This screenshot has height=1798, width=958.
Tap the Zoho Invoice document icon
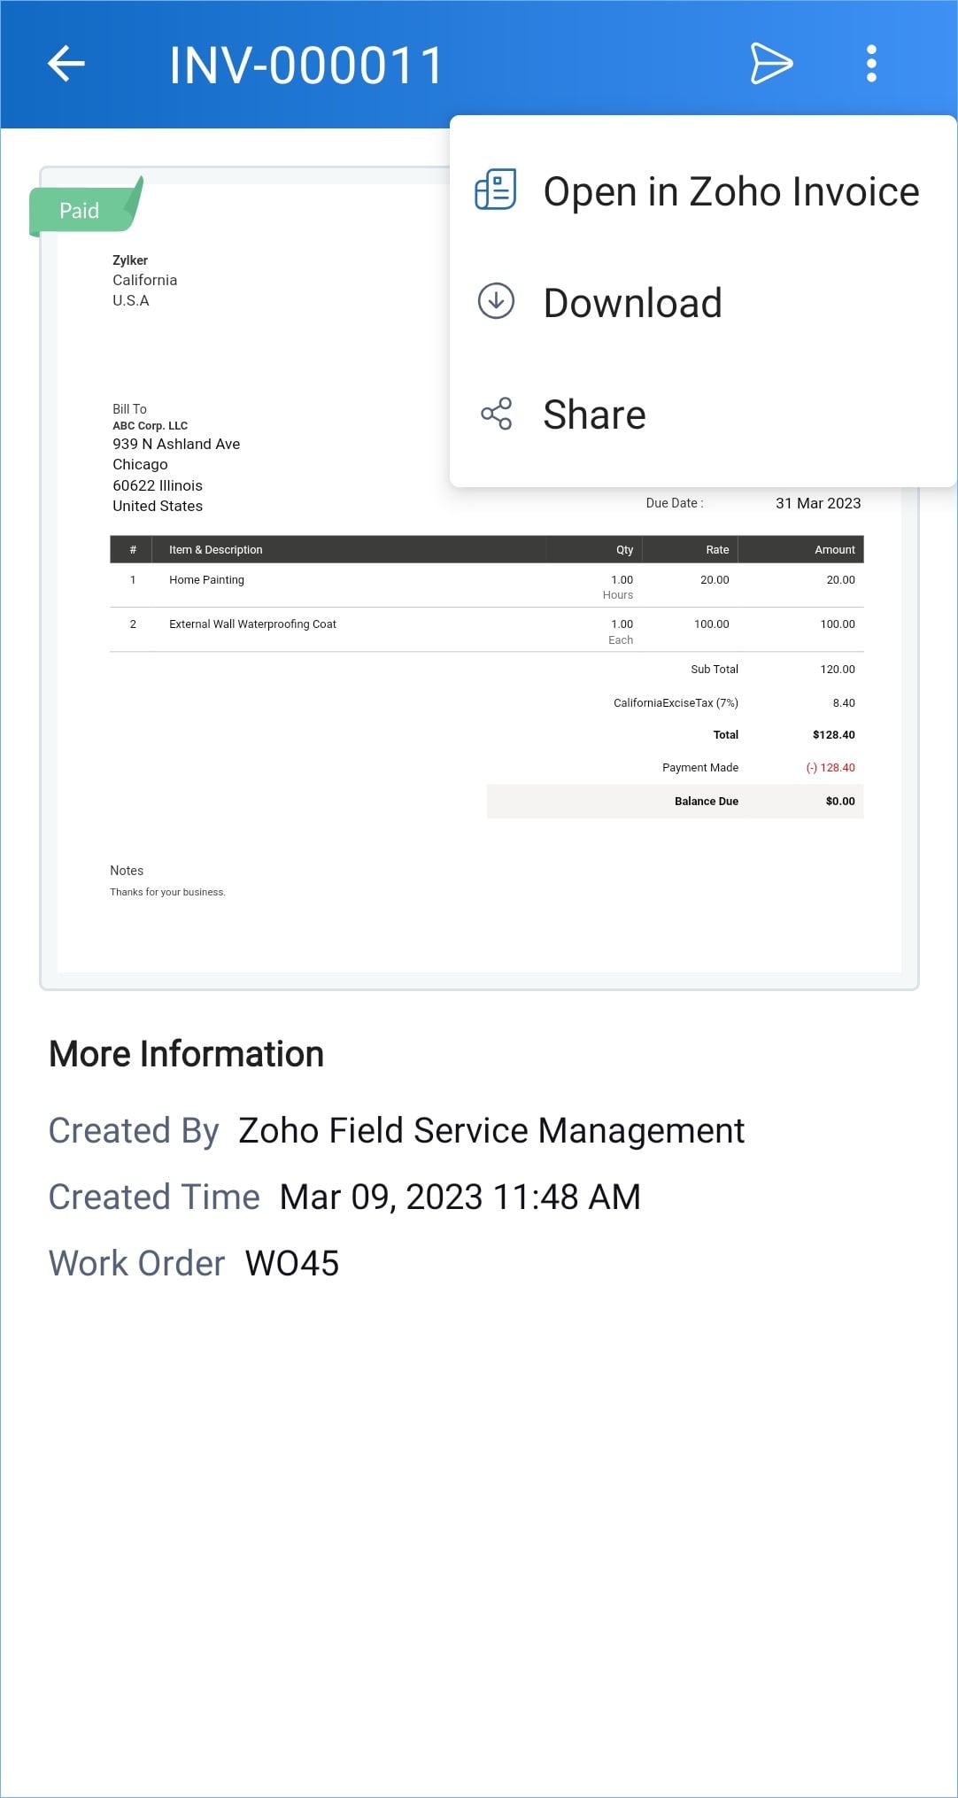pyautogui.click(x=496, y=190)
